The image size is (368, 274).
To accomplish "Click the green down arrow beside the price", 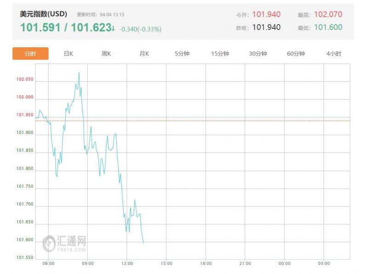I will point(113,28).
